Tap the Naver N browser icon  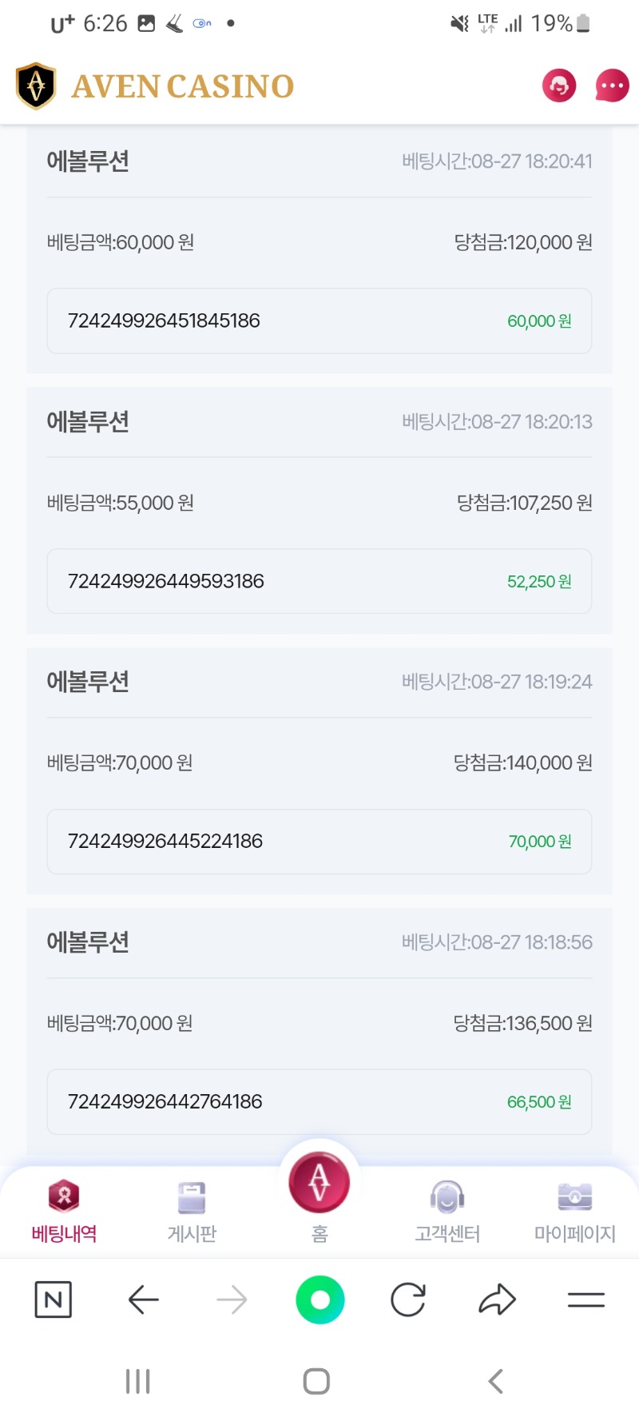[54, 1300]
